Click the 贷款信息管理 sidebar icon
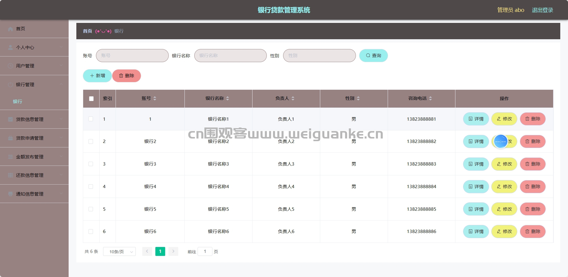 click(x=10, y=119)
